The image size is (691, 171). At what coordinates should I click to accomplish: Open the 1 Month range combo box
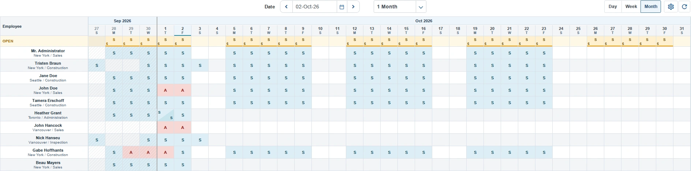[400, 7]
